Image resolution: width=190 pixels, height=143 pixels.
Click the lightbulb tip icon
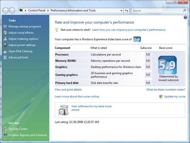57,30
